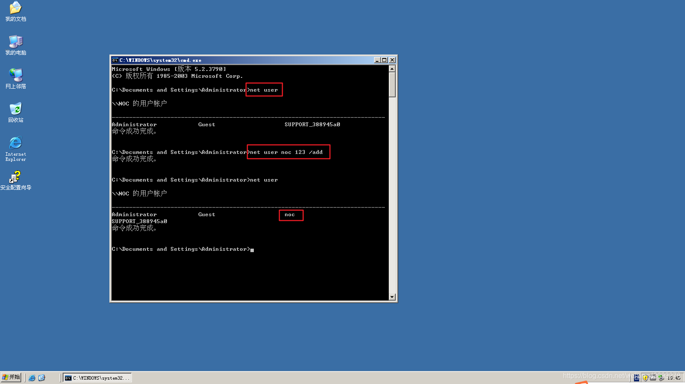The height and width of the screenshot is (384, 685).
Task: Open the VMware Tools tray icon
Action: (653, 378)
